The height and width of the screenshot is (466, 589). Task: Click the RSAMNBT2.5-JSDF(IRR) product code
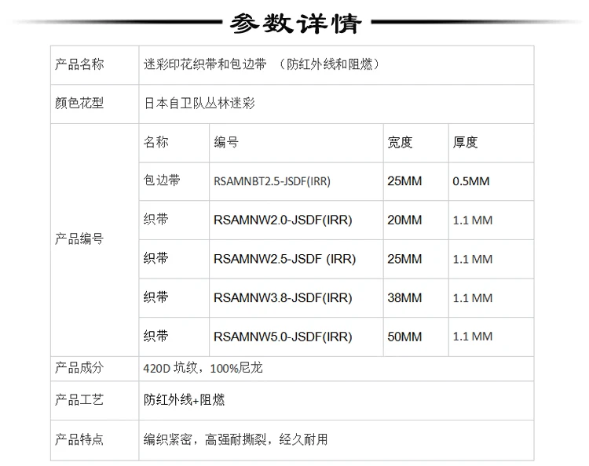click(x=272, y=181)
